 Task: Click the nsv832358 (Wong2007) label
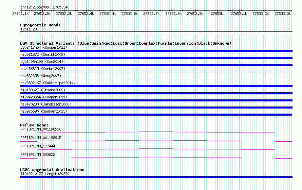(x=41, y=76)
